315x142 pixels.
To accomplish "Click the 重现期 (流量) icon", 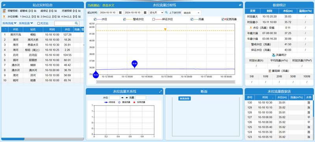I will click(x=270, y=71).
